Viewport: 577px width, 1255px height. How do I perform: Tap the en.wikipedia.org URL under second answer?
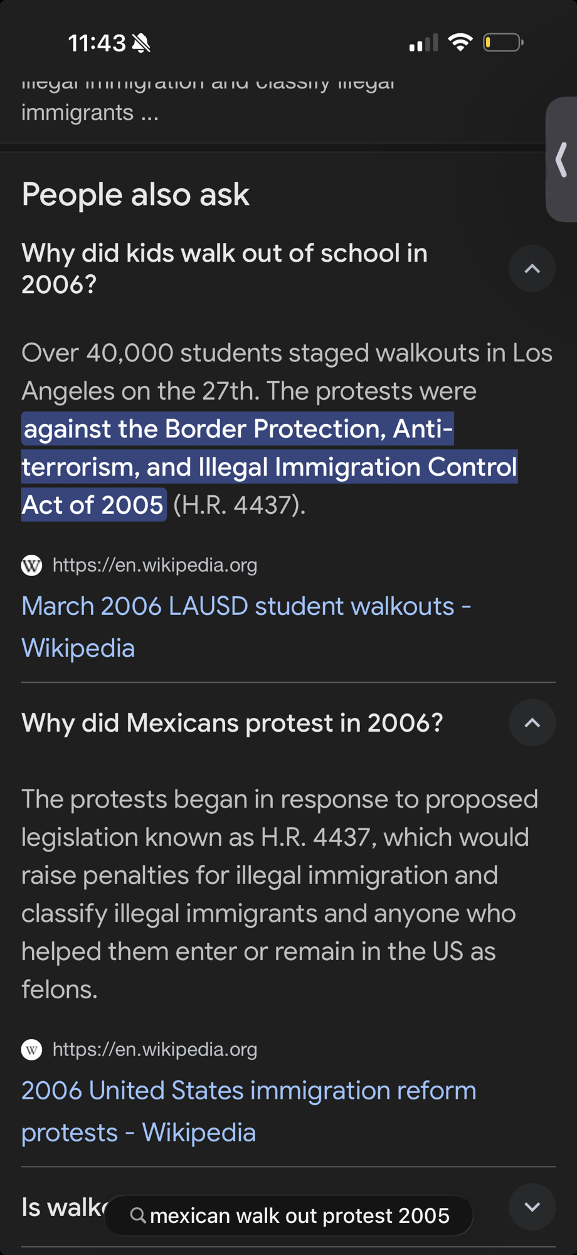(x=155, y=1049)
